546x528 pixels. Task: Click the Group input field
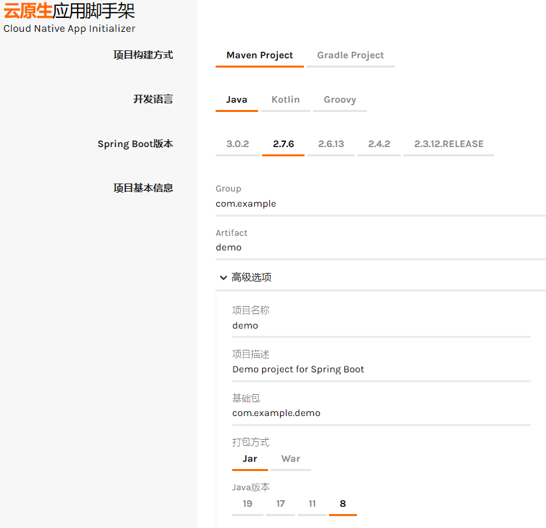point(381,204)
